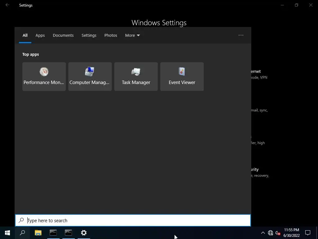
Task: Click the back arrow in Settings window
Action: (x=7, y=5)
